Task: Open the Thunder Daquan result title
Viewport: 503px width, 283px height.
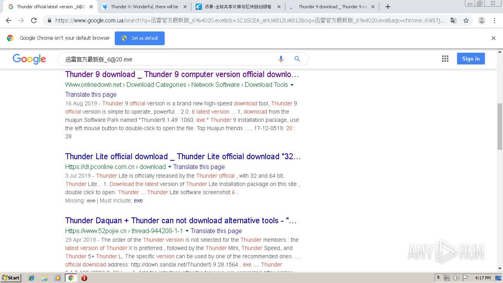Action: pos(181,221)
